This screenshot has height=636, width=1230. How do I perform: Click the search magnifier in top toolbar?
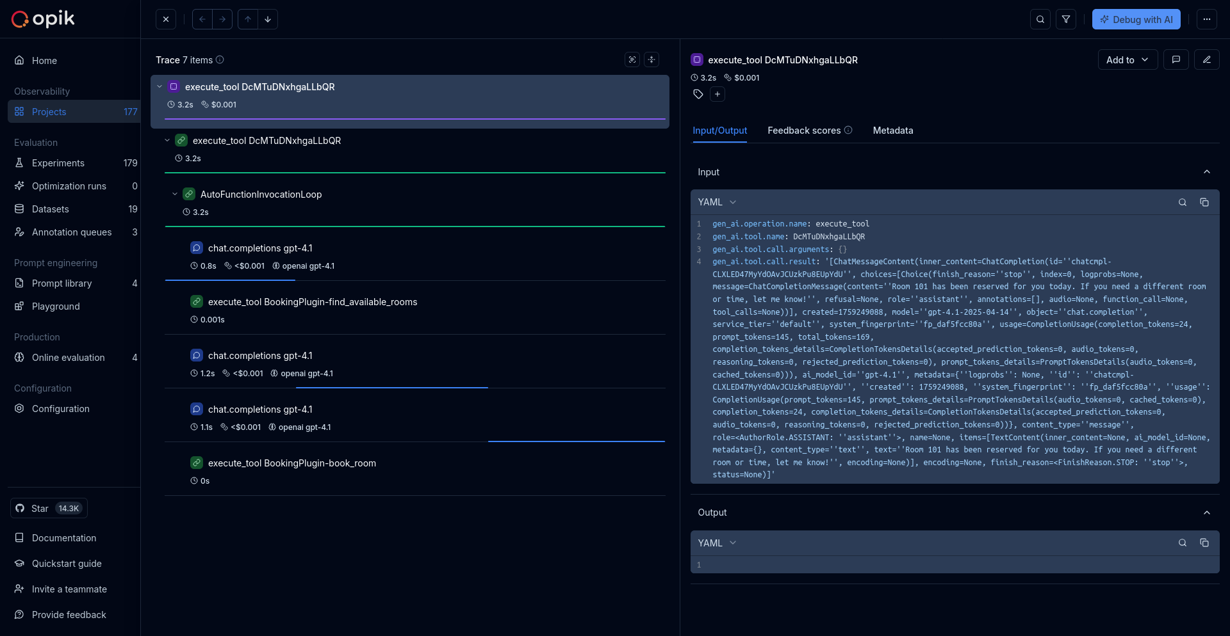click(1040, 19)
